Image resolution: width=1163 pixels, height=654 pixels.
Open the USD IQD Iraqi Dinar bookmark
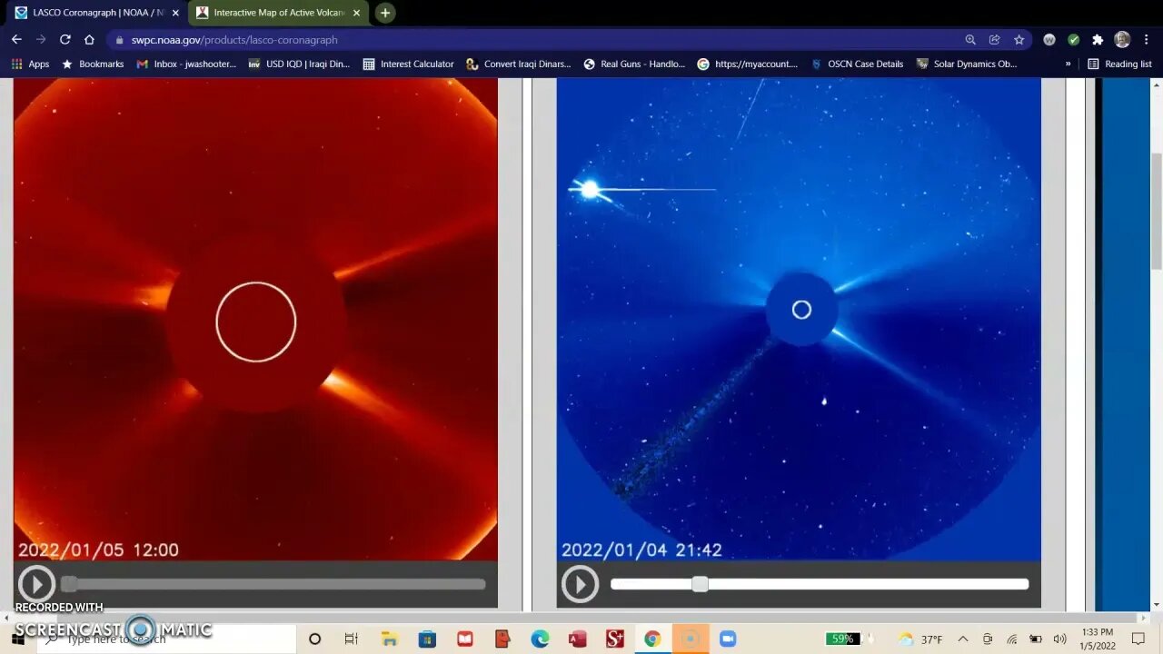point(299,64)
